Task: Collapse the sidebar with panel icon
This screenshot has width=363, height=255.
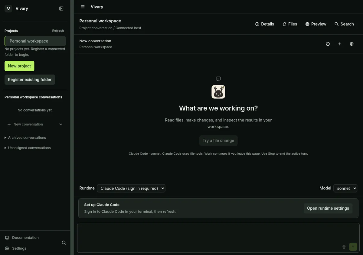Action: [x=61, y=8]
